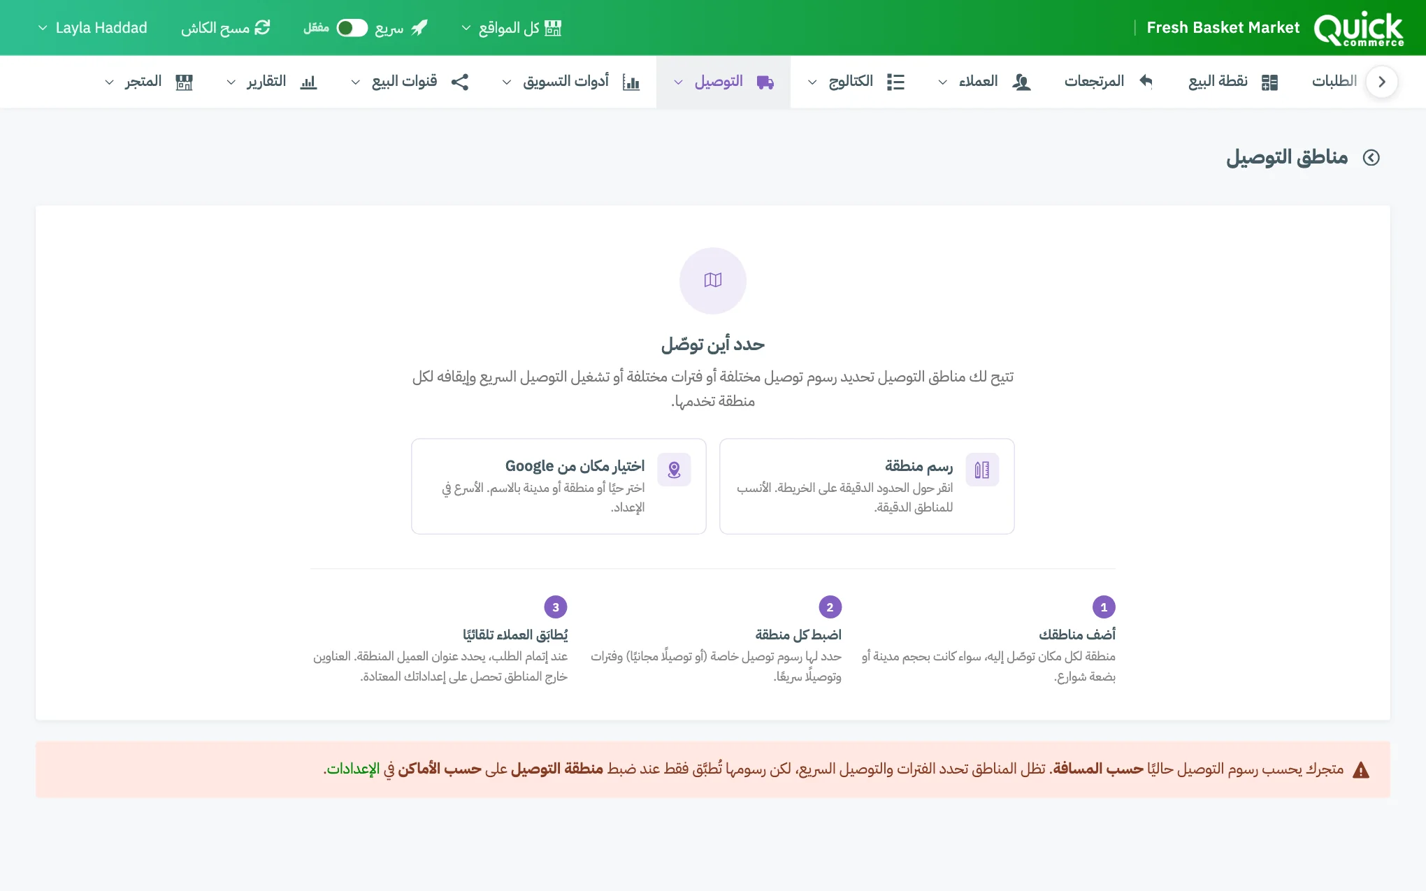This screenshot has height=891, width=1426.
Task: Expand the الكتالوج menu chevron
Action: tap(812, 82)
